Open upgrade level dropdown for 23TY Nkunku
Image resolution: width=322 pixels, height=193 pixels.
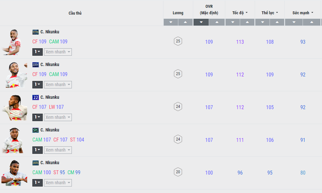(37, 85)
